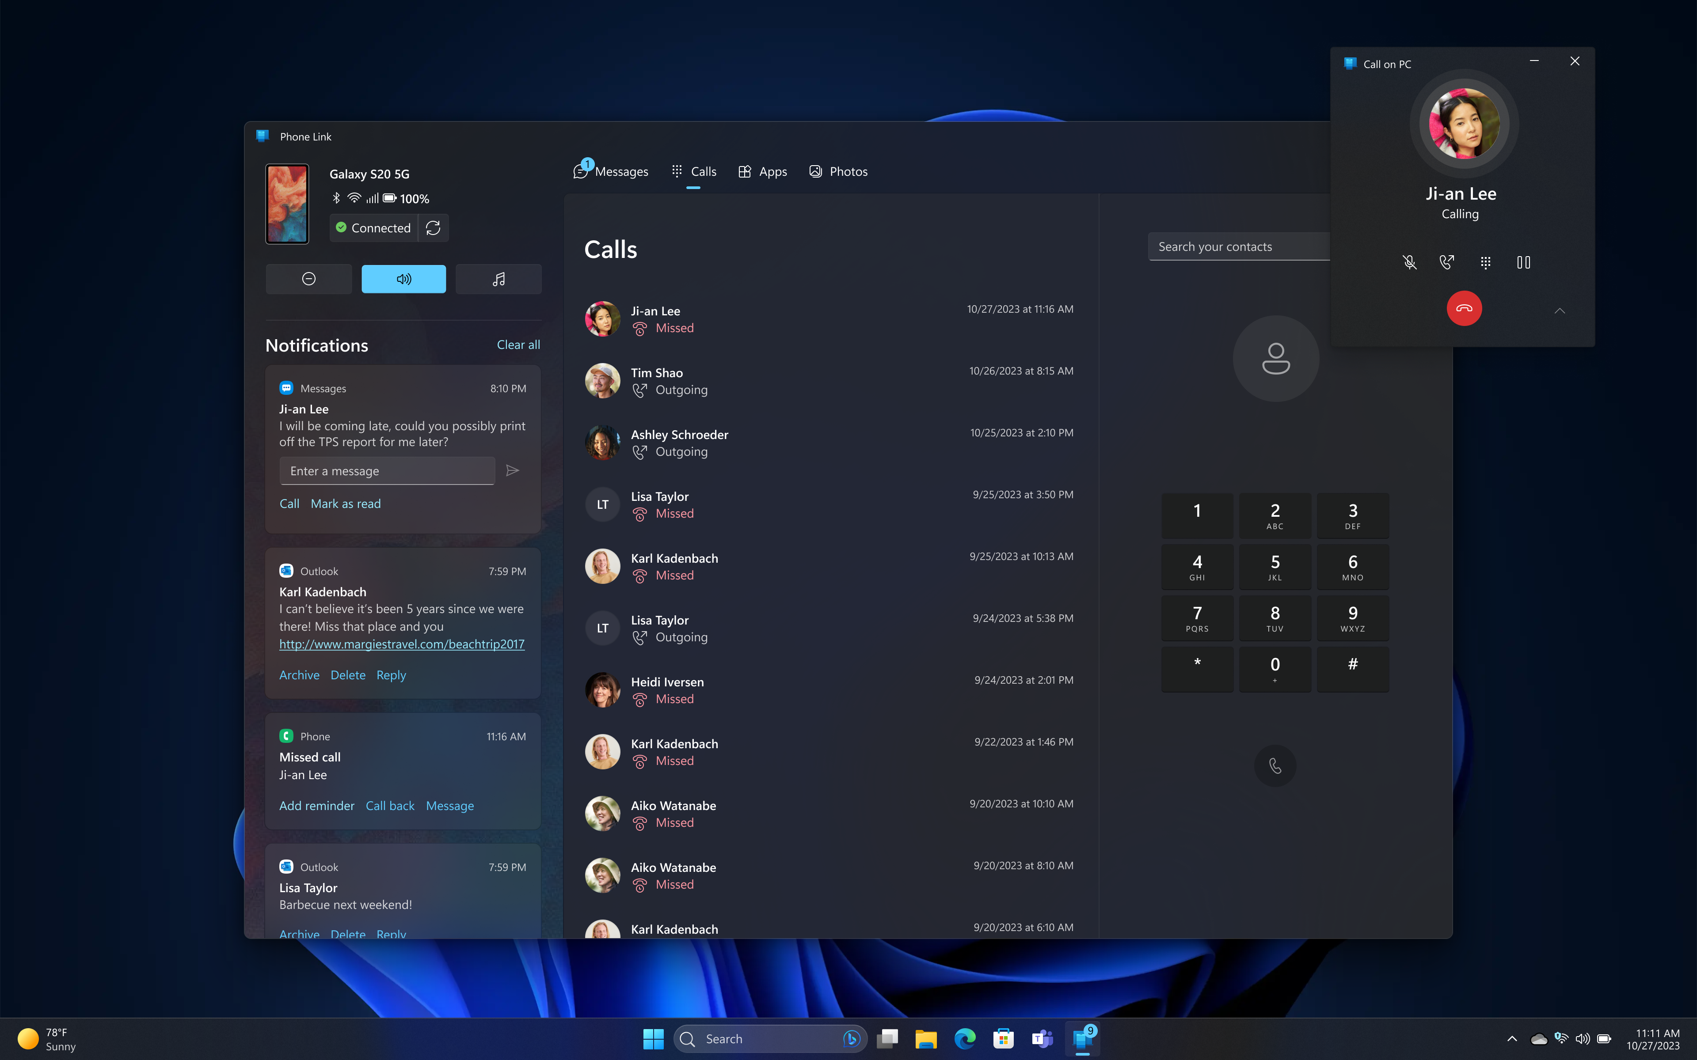The image size is (1697, 1060).
Task: Open the in-call keypad icon
Action: coord(1485,262)
